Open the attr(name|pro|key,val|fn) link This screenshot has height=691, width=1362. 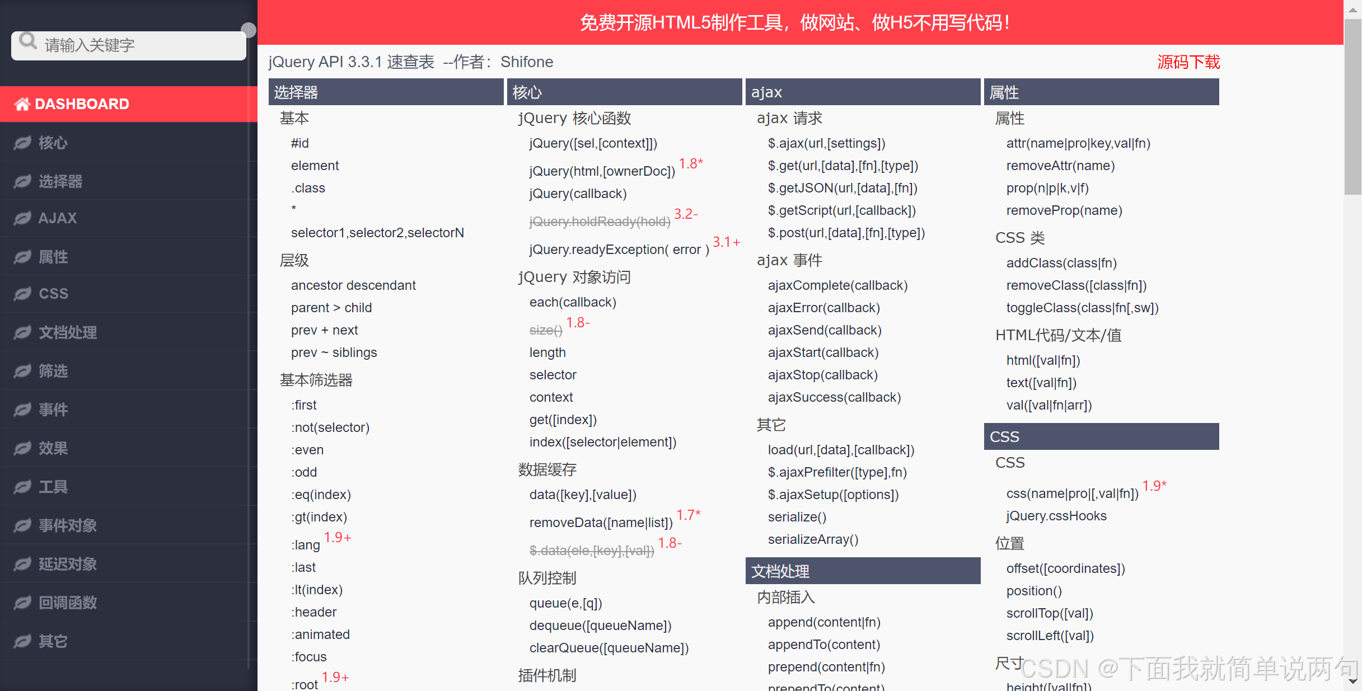click(x=1078, y=143)
